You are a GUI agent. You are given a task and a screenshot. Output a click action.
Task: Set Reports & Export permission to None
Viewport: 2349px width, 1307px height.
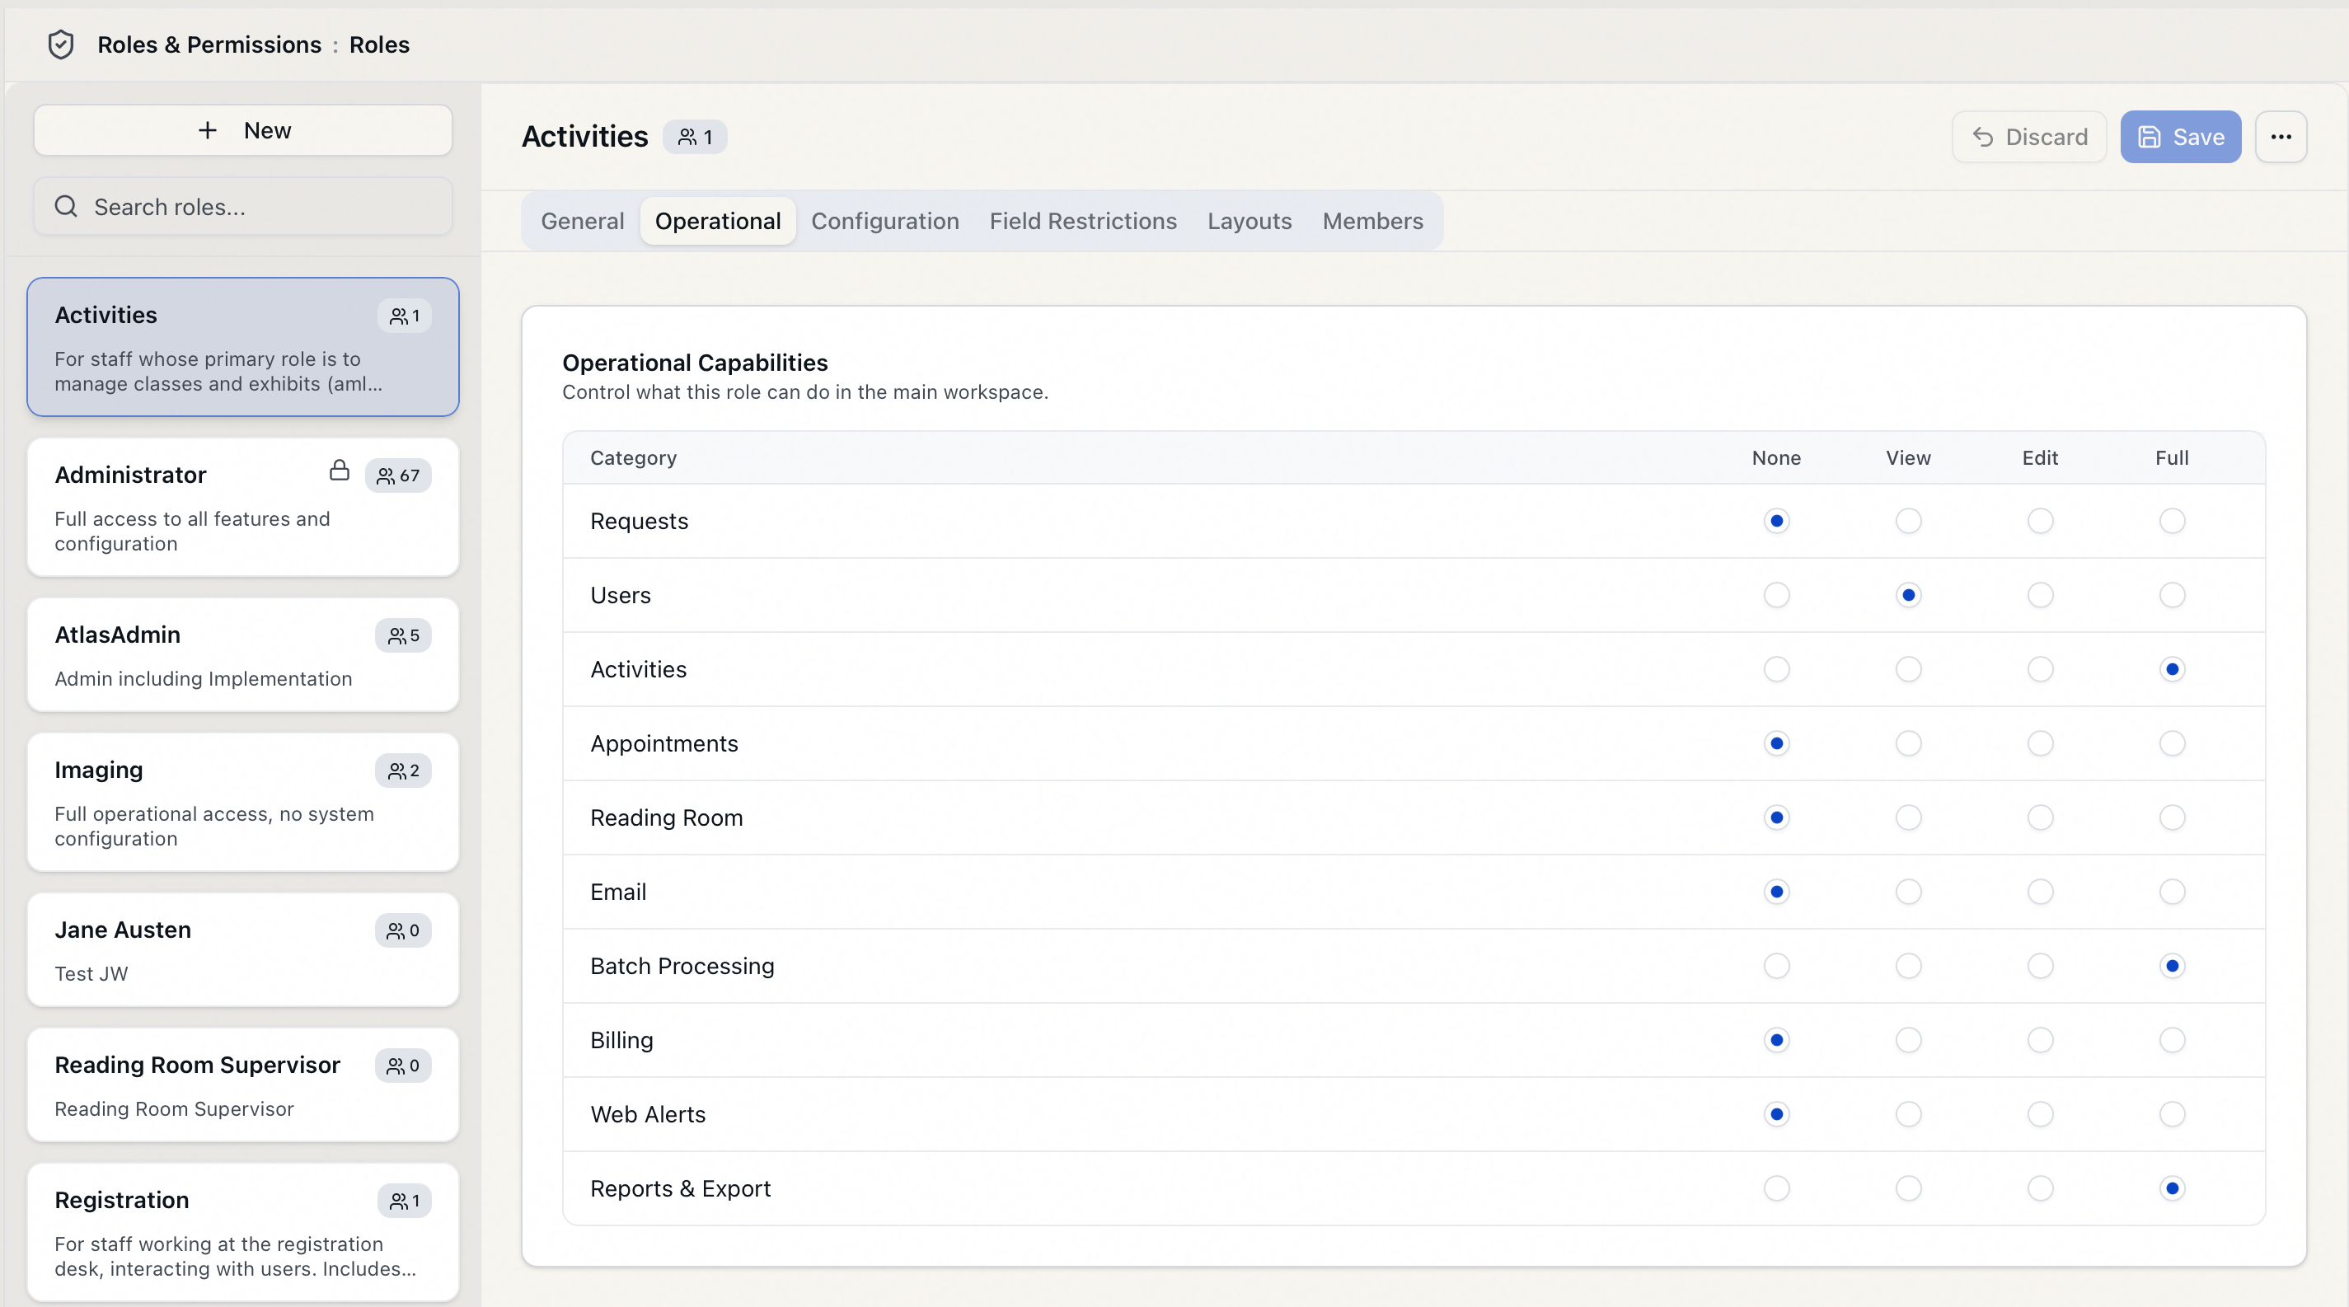pyautogui.click(x=1776, y=1188)
